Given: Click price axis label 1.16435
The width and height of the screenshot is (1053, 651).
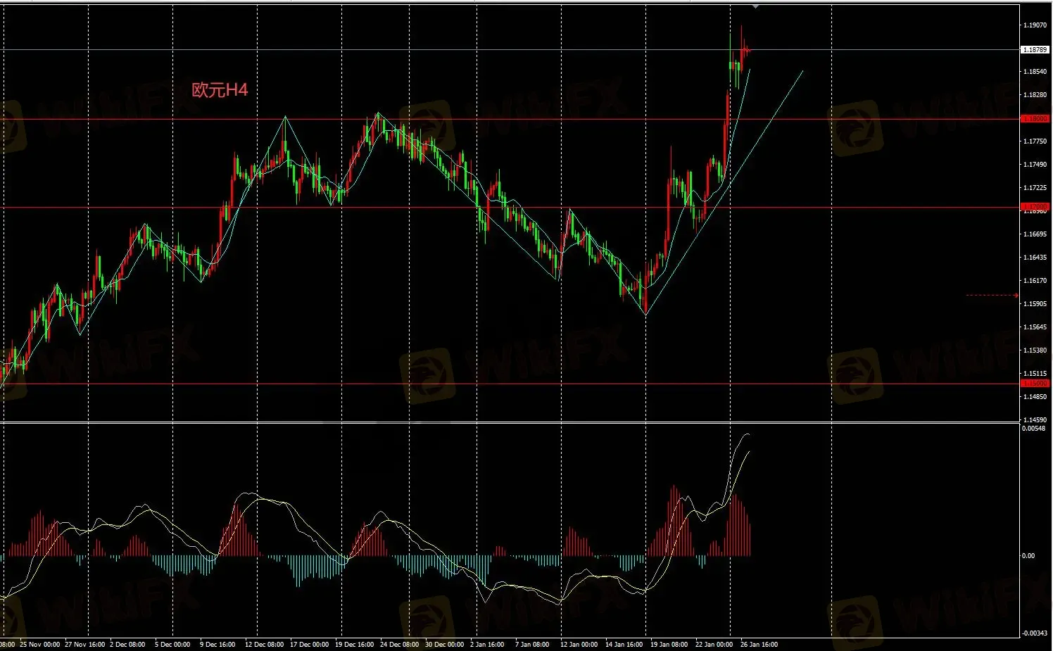Looking at the screenshot, I should 1035,258.
